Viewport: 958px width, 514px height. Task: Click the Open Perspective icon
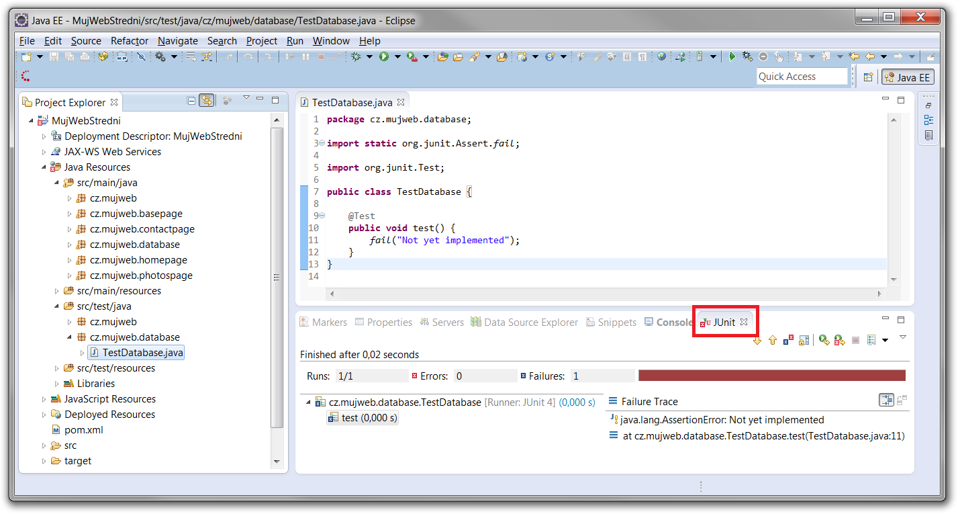tap(867, 77)
